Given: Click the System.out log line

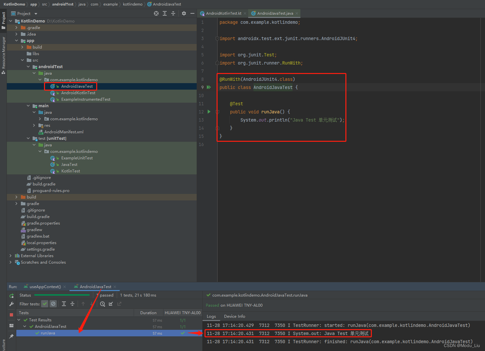Looking at the screenshot, I should 288,333.
